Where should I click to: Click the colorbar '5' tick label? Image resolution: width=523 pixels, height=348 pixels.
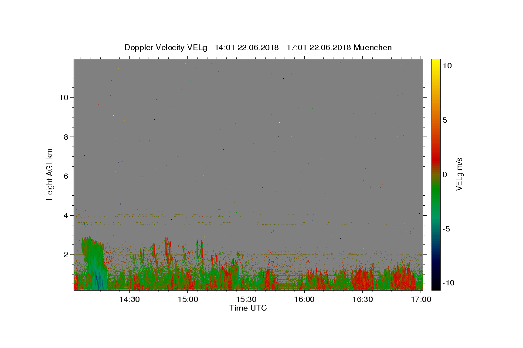coord(445,120)
